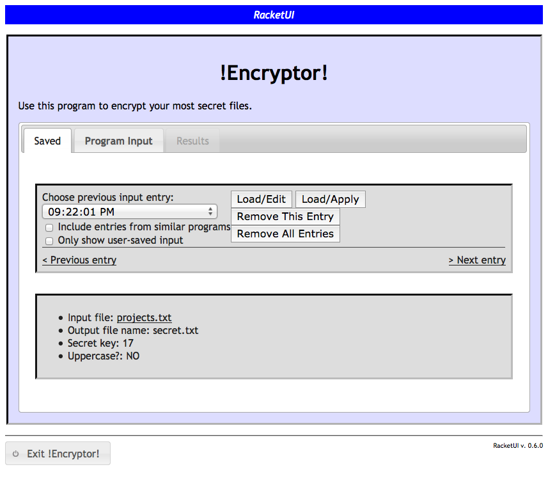
Task: Click the Exit !Encryptor! button text
Action: [63, 454]
